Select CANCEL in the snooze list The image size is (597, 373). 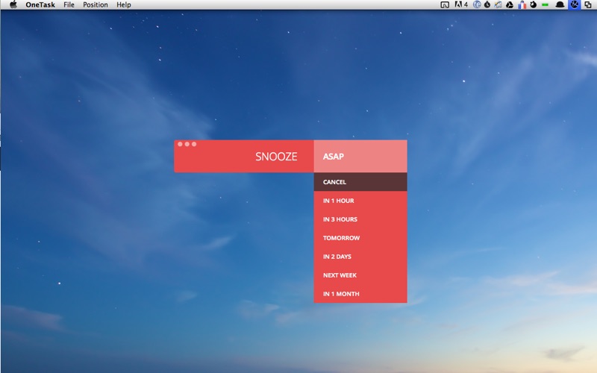click(360, 182)
